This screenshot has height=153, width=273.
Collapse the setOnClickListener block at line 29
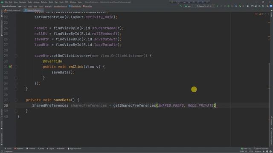coord(16,56)
